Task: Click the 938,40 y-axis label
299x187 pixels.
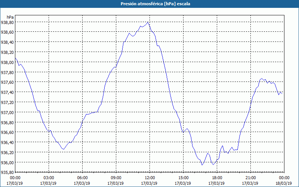Action: [x=7, y=42]
